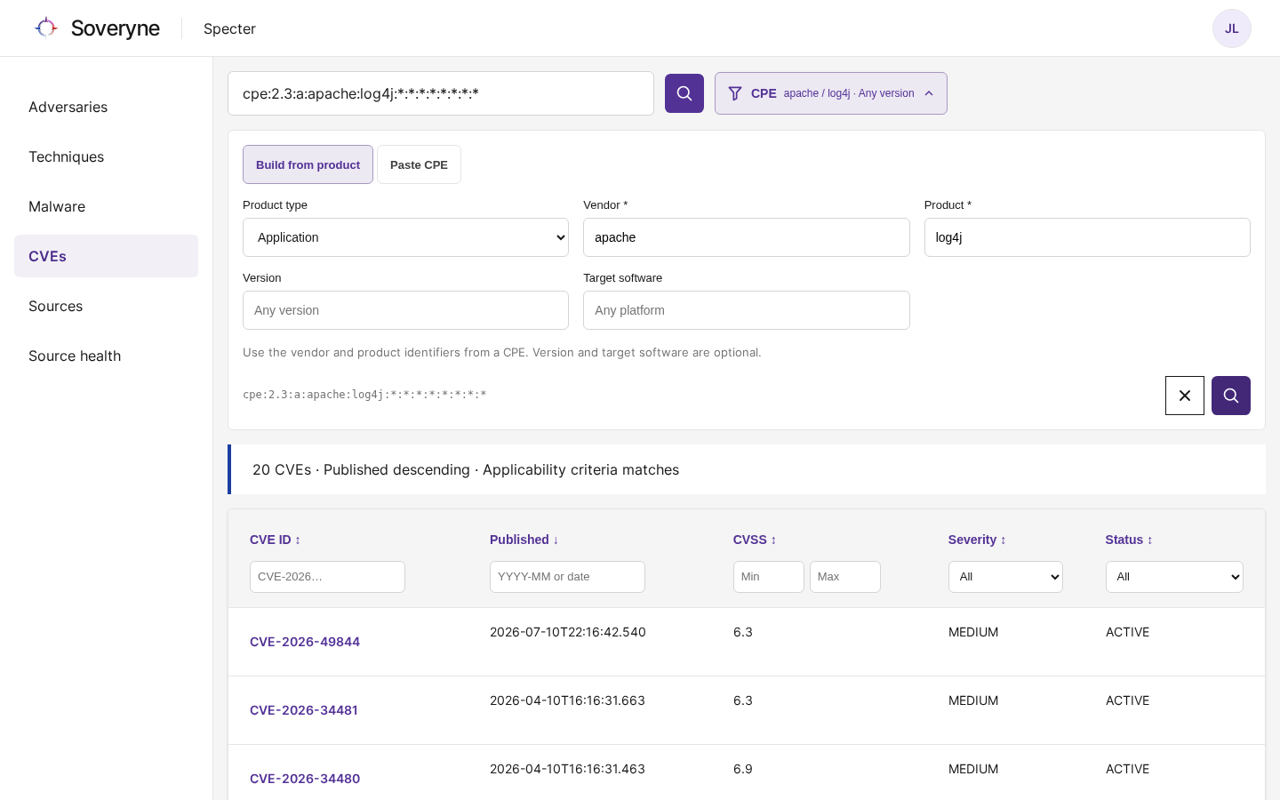The height and width of the screenshot is (800, 1280).
Task: Select the generated CPE string text below the form
Action: 364,395
